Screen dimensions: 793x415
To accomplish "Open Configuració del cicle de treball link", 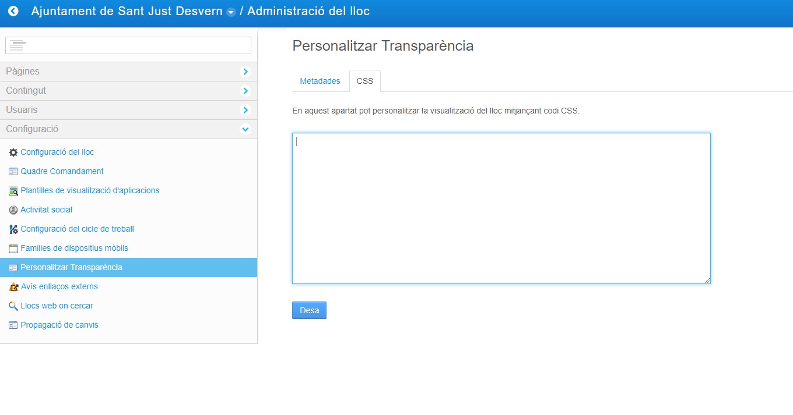I will coord(77,229).
